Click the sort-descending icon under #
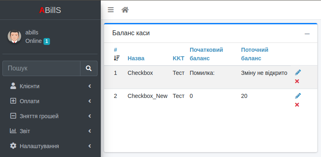The height and width of the screenshot is (157, 321). (x=117, y=58)
